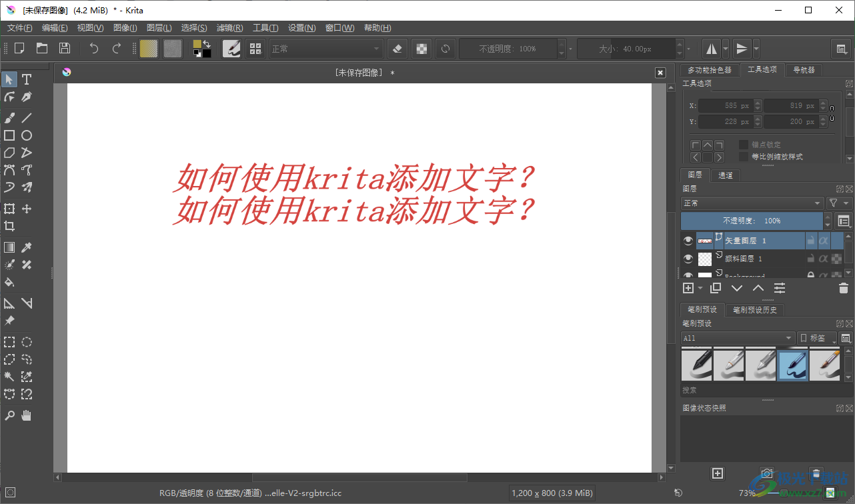Screen dimensions: 855x504
Task: Select the Polyline tool
Action: point(27,153)
